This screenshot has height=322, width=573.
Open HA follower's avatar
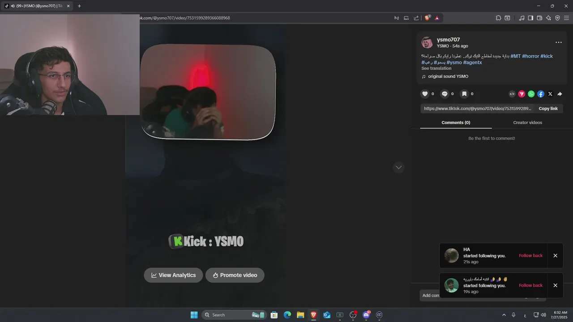point(451,255)
